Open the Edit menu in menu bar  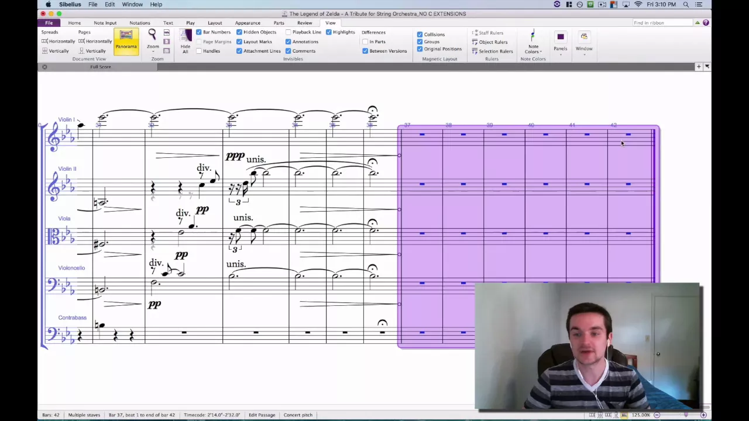click(x=110, y=5)
